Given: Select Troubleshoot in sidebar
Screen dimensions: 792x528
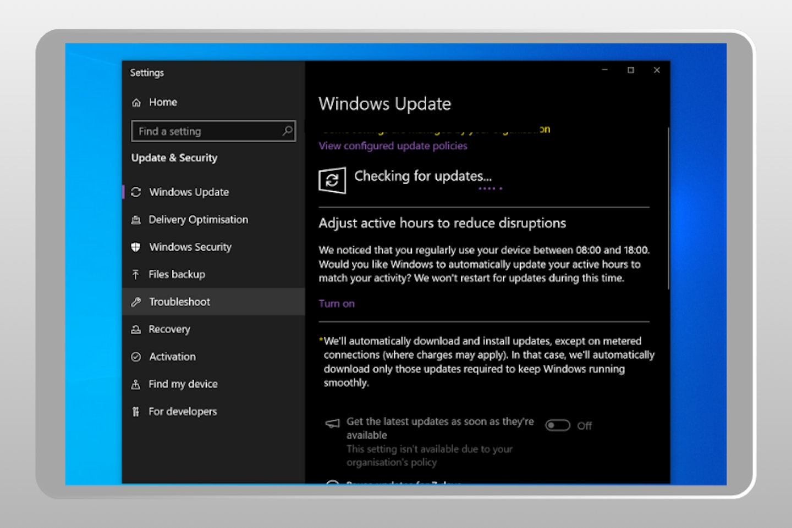Looking at the screenshot, I should (x=213, y=302).
